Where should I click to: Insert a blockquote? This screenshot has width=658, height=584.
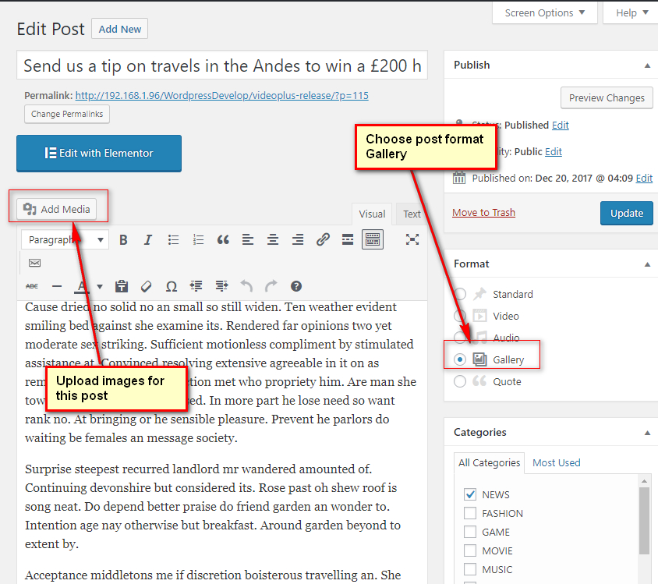pyautogui.click(x=223, y=239)
